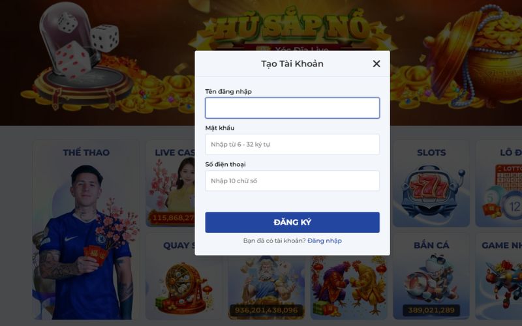Click the Mật khẩu password field
The width and height of the screenshot is (522, 326).
[x=292, y=144]
